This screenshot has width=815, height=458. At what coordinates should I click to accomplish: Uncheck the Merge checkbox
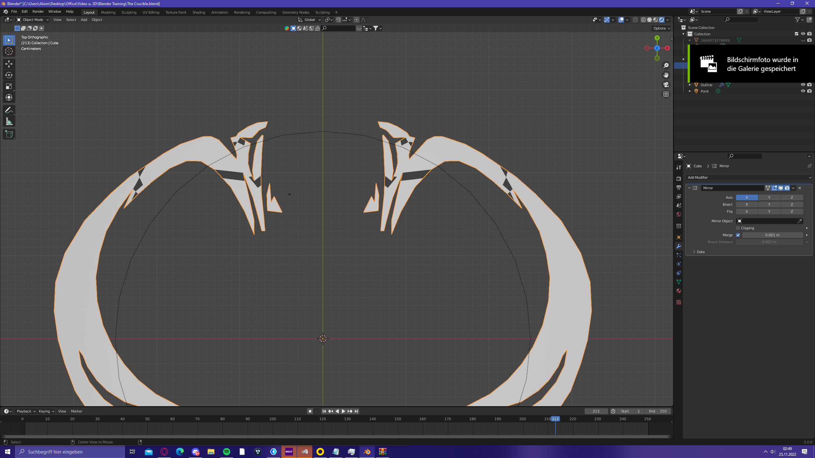(738, 235)
